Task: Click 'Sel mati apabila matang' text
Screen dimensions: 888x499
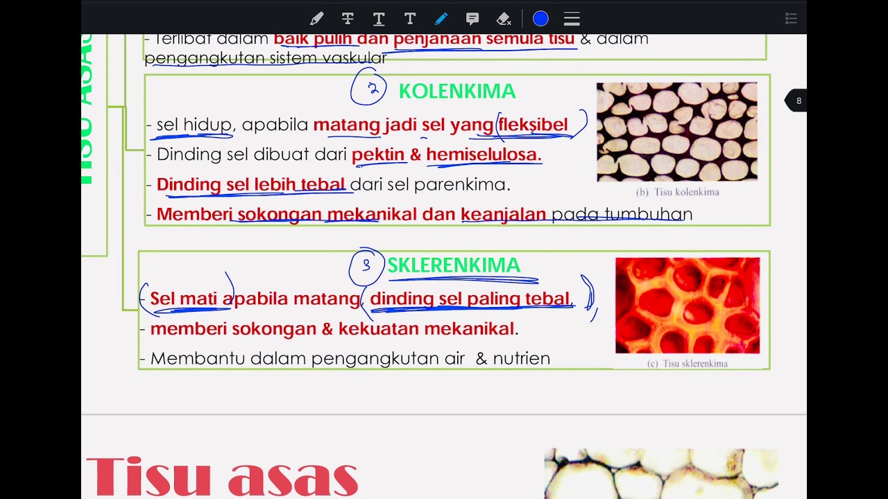Action: pos(255,299)
